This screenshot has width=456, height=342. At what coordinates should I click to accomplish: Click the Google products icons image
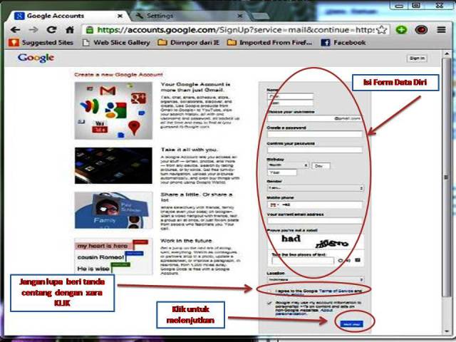113,111
